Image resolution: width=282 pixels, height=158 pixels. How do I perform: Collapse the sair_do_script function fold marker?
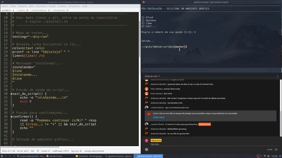click(x=11, y=93)
